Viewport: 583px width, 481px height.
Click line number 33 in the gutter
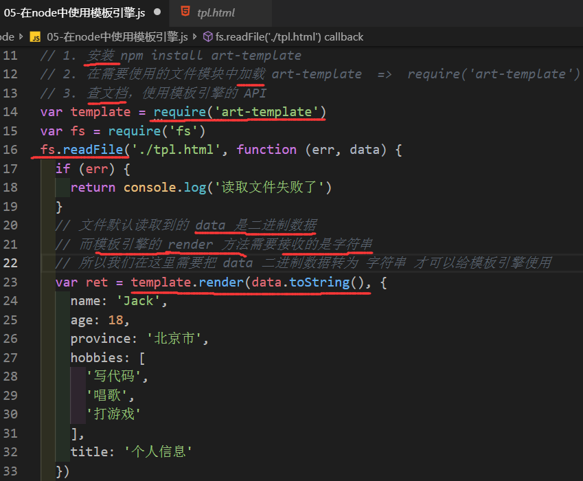[10, 471]
